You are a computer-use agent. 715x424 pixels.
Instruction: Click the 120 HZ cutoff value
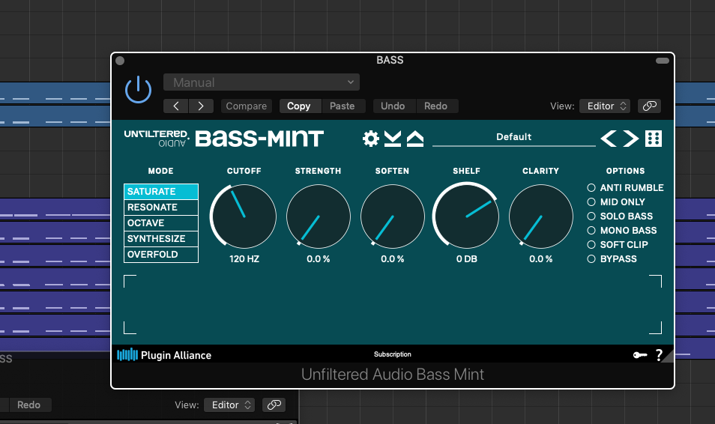point(244,259)
